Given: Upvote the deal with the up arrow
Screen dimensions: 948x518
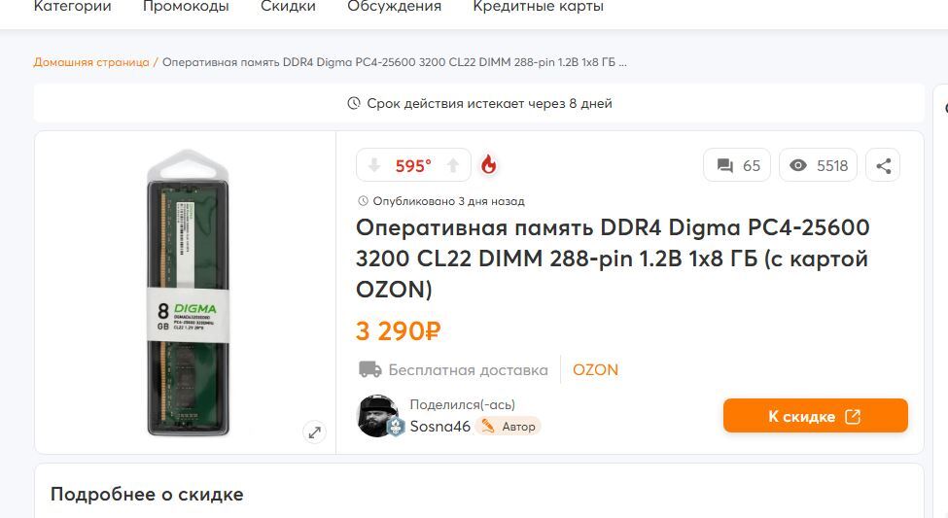Looking at the screenshot, I should coord(453,166).
